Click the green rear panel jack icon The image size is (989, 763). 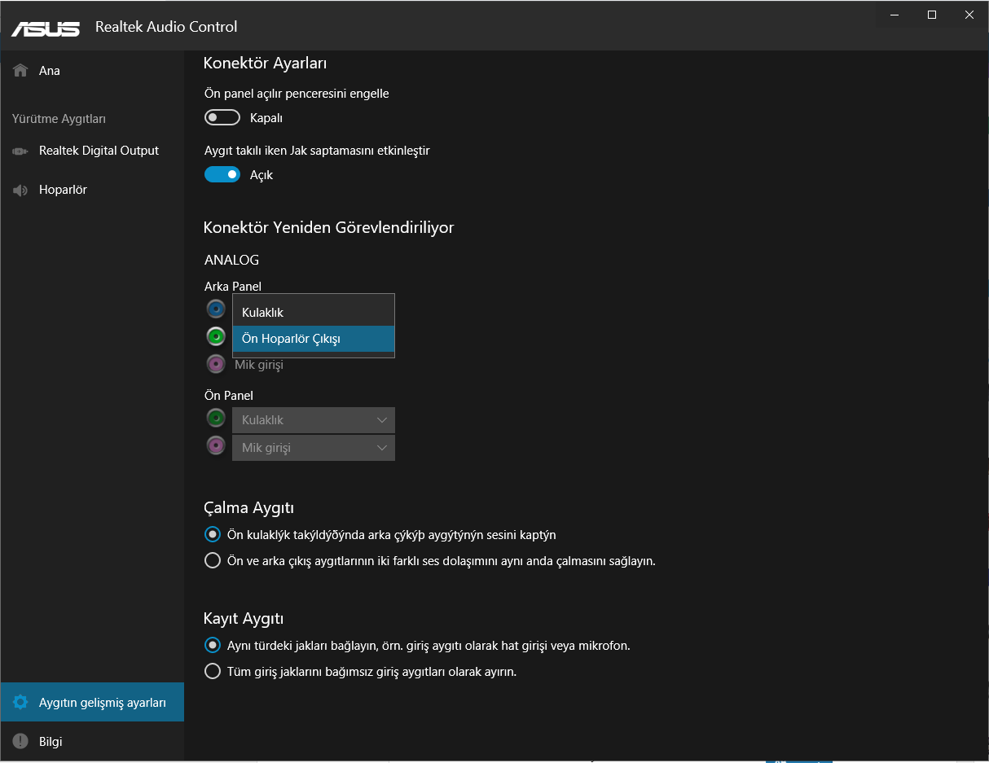pyautogui.click(x=216, y=336)
